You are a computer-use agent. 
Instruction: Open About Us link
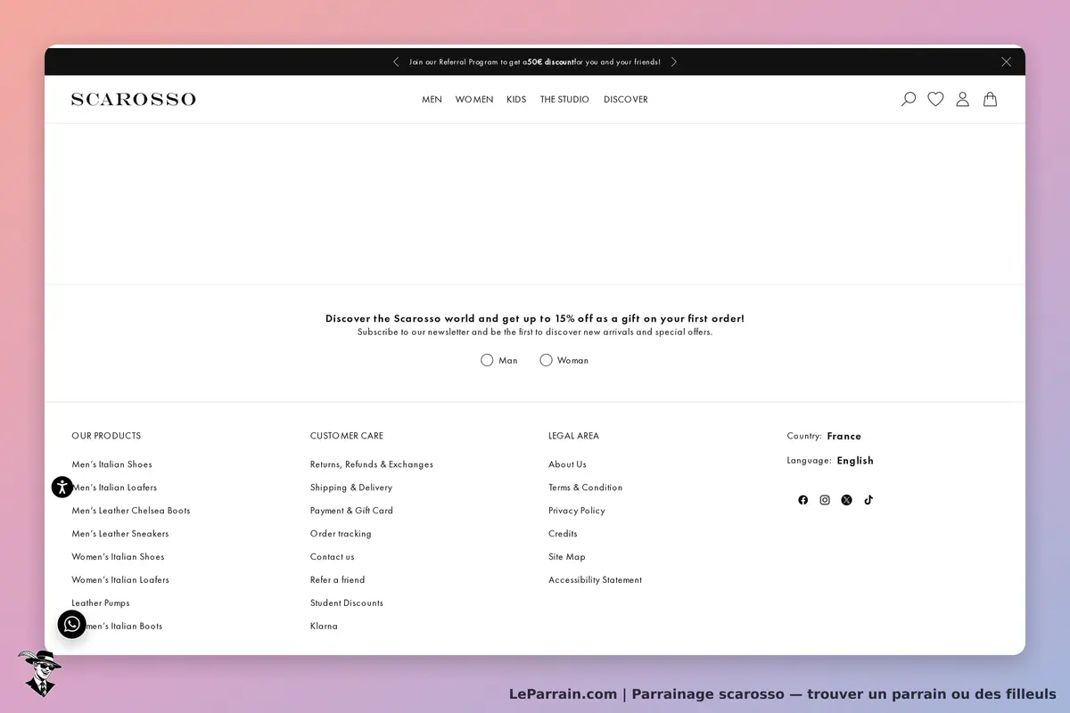567,464
